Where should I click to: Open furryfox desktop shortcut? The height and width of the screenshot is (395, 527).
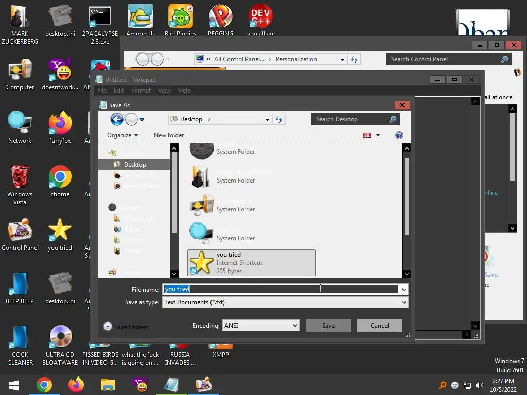[x=60, y=128]
